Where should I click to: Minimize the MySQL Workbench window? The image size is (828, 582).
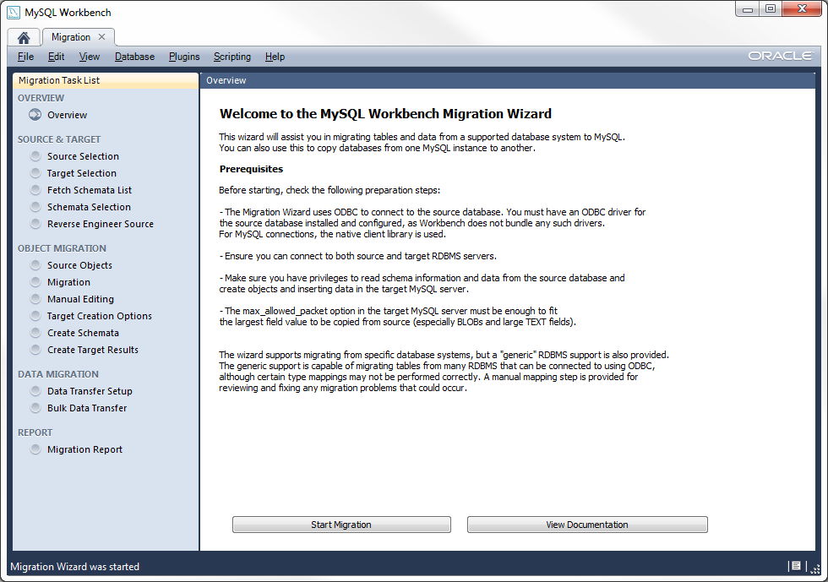click(x=747, y=9)
